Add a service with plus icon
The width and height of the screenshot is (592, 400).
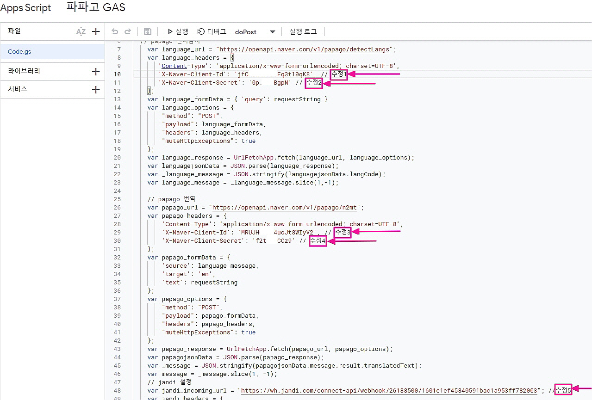[96, 89]
